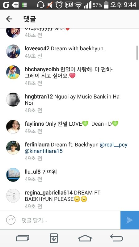Open bbchanyeolbb profile picture
This screenshot has height=247, width=139.
click(x=13, y=72)
